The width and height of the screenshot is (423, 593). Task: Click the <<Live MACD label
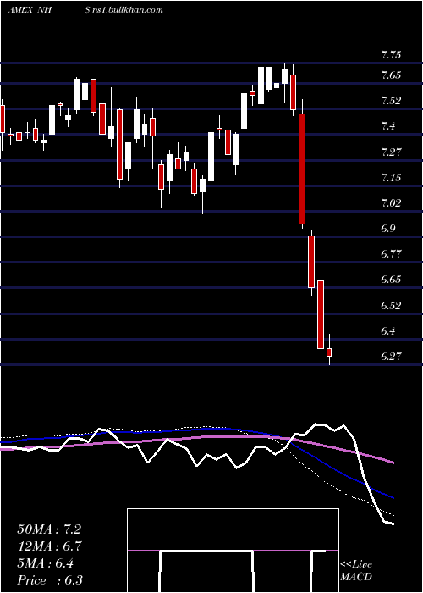[356, 571]
